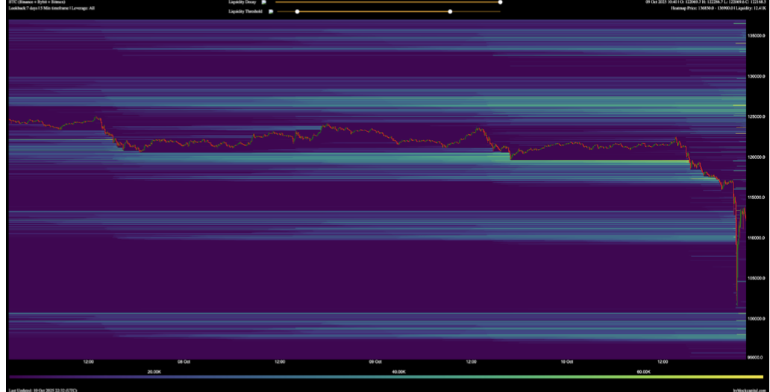The image size is (770, 392).
Task: Click the 110000.0 price axis label
Action: pos(757,238)
